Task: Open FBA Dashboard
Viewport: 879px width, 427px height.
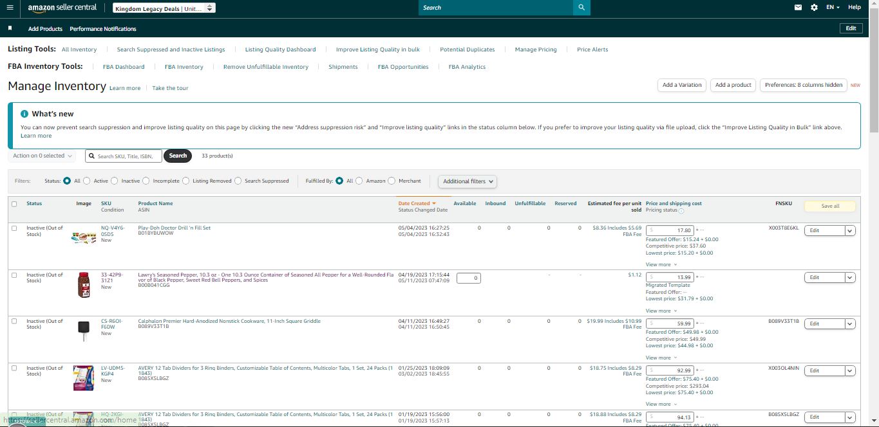Action: [124, 67]
